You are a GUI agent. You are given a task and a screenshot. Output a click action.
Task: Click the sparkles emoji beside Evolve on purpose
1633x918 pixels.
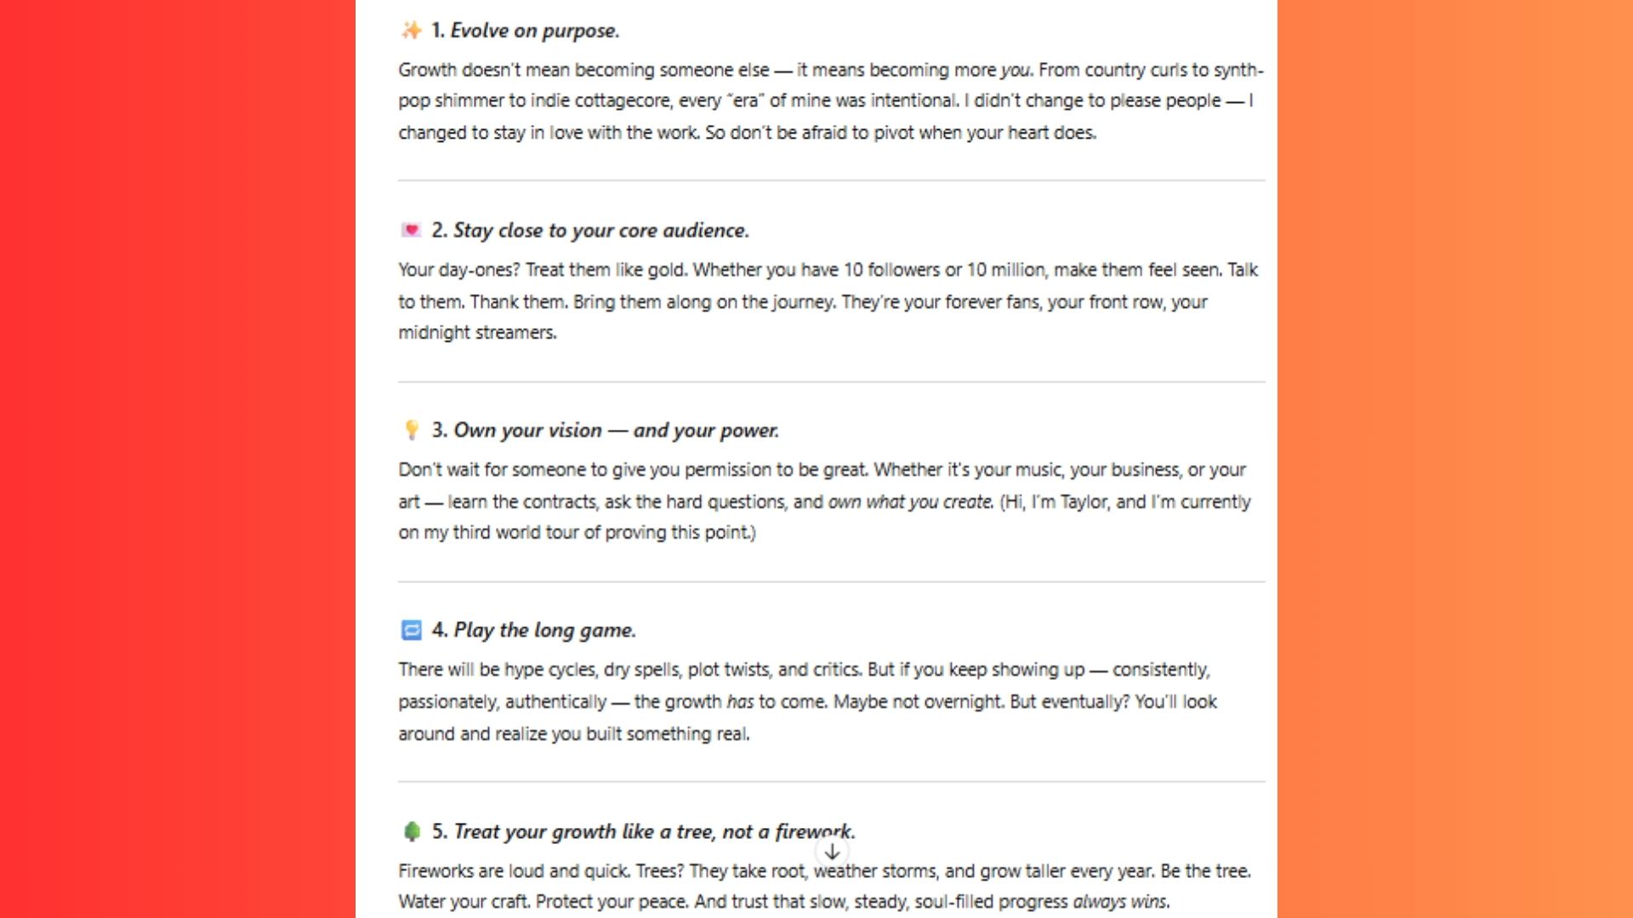(412, 31)
